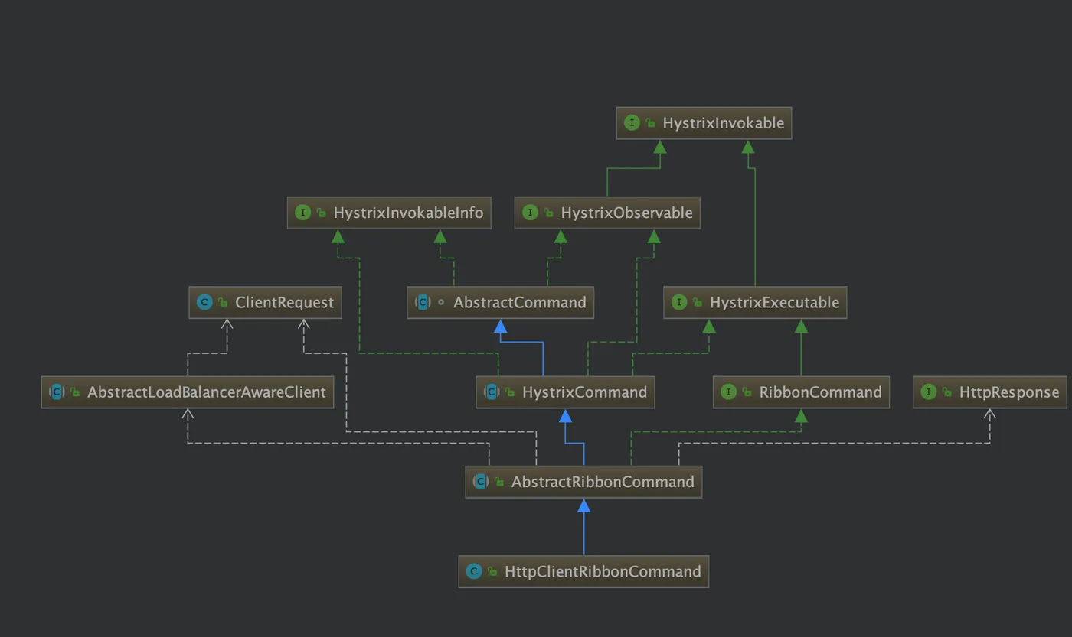Click the interface icon on HystrixInvokableInfo node
The height and width of the screenshot is (637, 1072).
click(x=302, y=213)
